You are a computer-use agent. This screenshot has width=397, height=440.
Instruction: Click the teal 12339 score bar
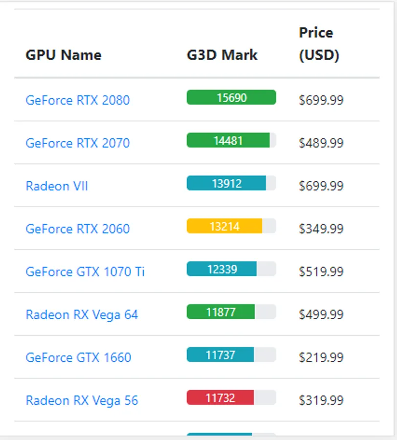click(x=221, y=269)
